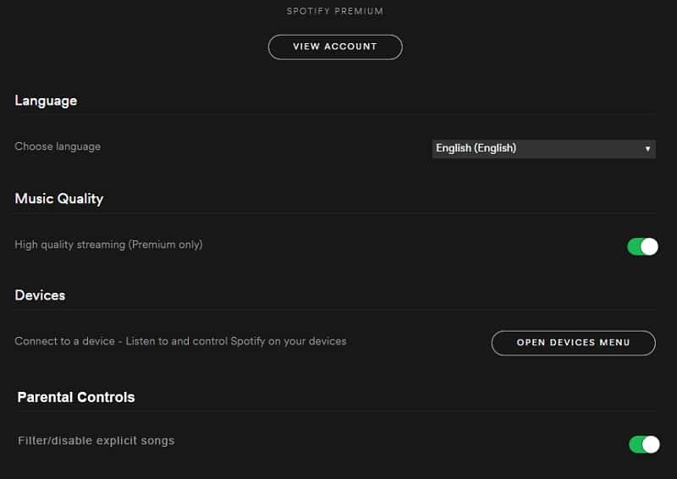Open the devices menu

point(574,343)
